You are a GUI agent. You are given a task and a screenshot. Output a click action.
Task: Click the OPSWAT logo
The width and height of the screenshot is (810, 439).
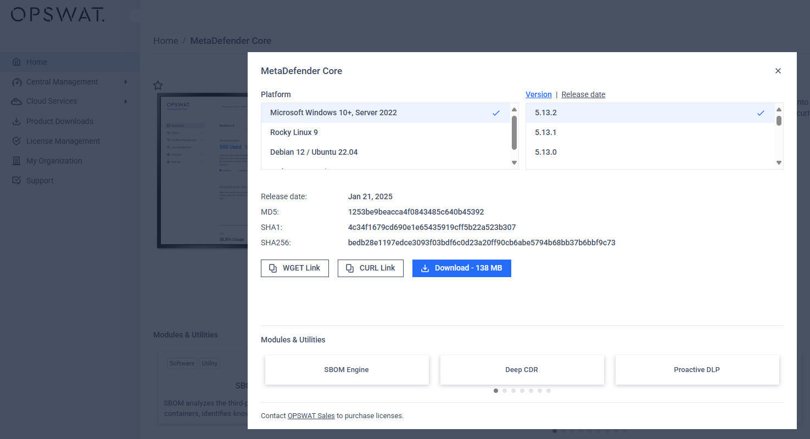coord(58,15)
